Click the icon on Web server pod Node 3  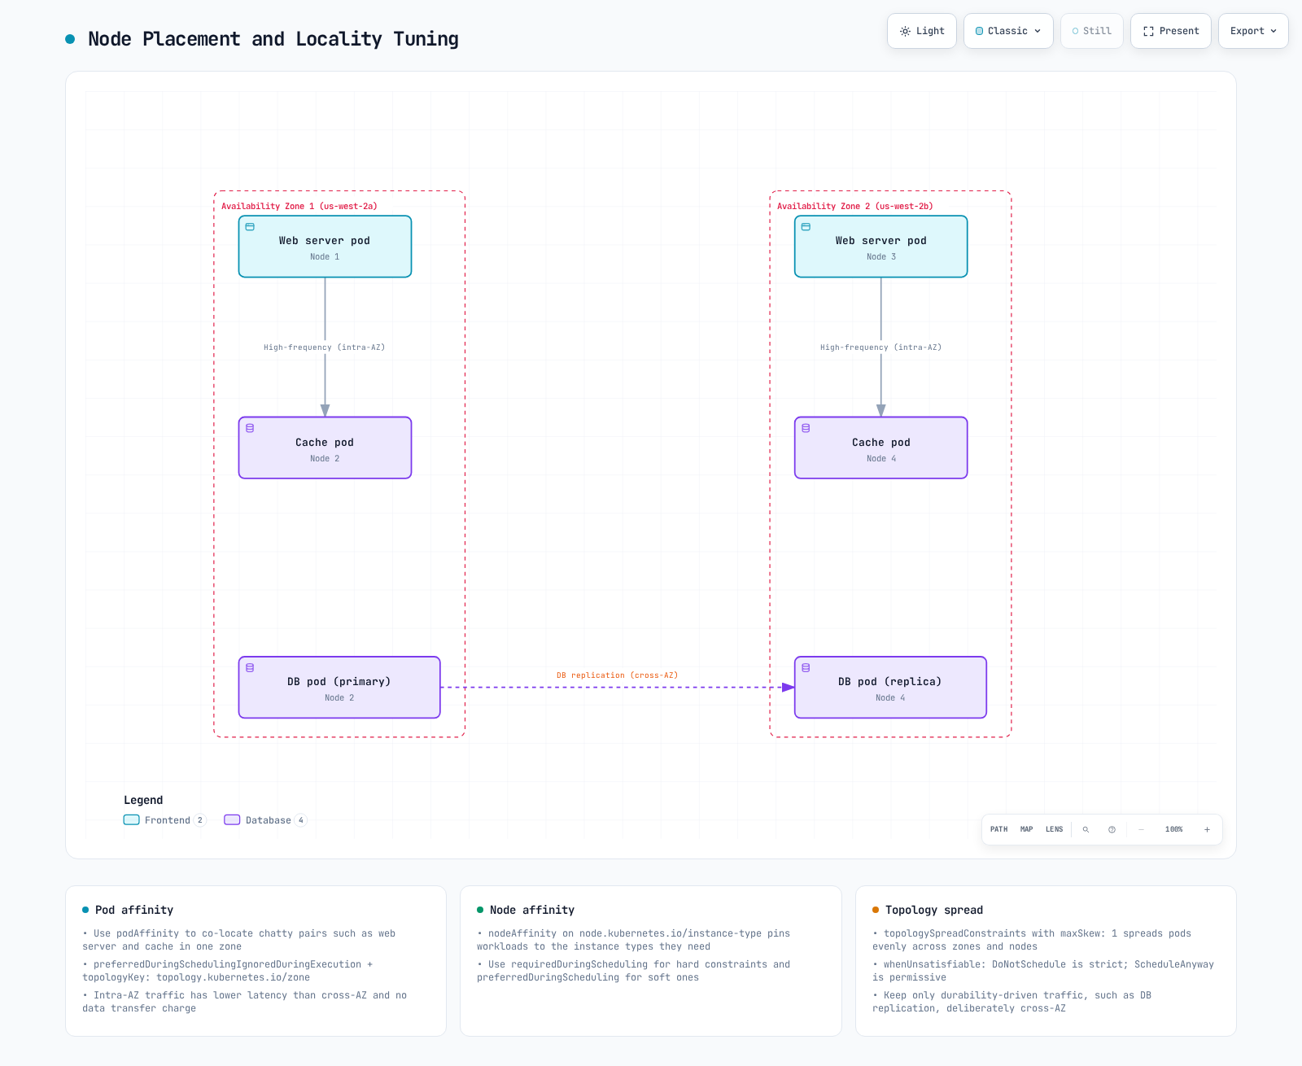coord(806,227)
